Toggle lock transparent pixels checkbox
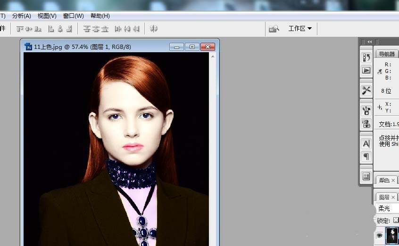 (396, 220)
